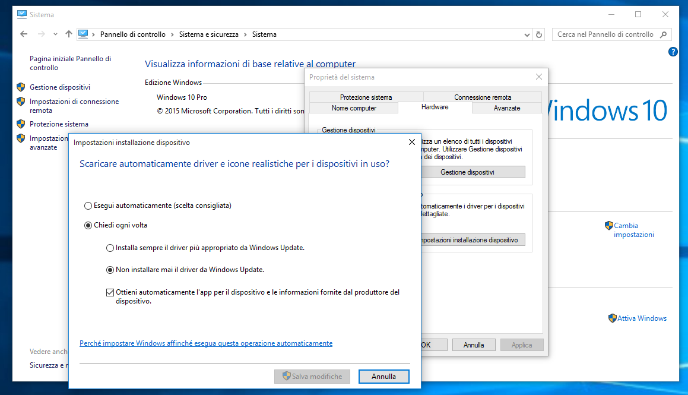Open Gestione dispositivi sidebar link
The height and width of the screenshot is (395, 688).
pos(60,87)
